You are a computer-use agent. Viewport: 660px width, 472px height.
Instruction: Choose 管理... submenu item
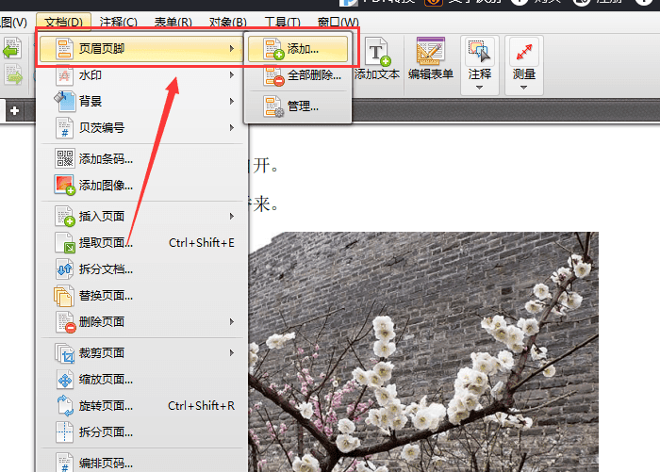[x=298, y=106]
